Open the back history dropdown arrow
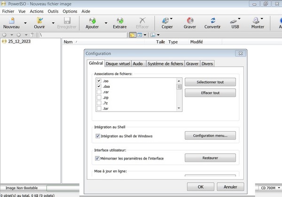 [x=12, y=35]
